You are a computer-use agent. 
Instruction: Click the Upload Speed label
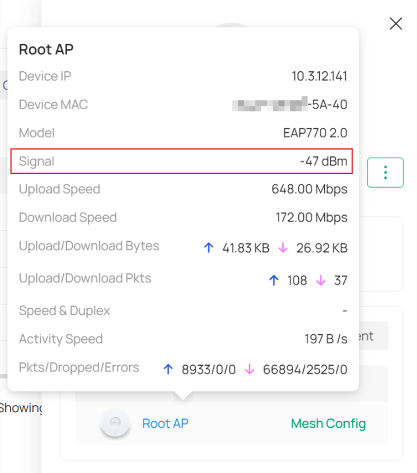[x=59, y=190]
